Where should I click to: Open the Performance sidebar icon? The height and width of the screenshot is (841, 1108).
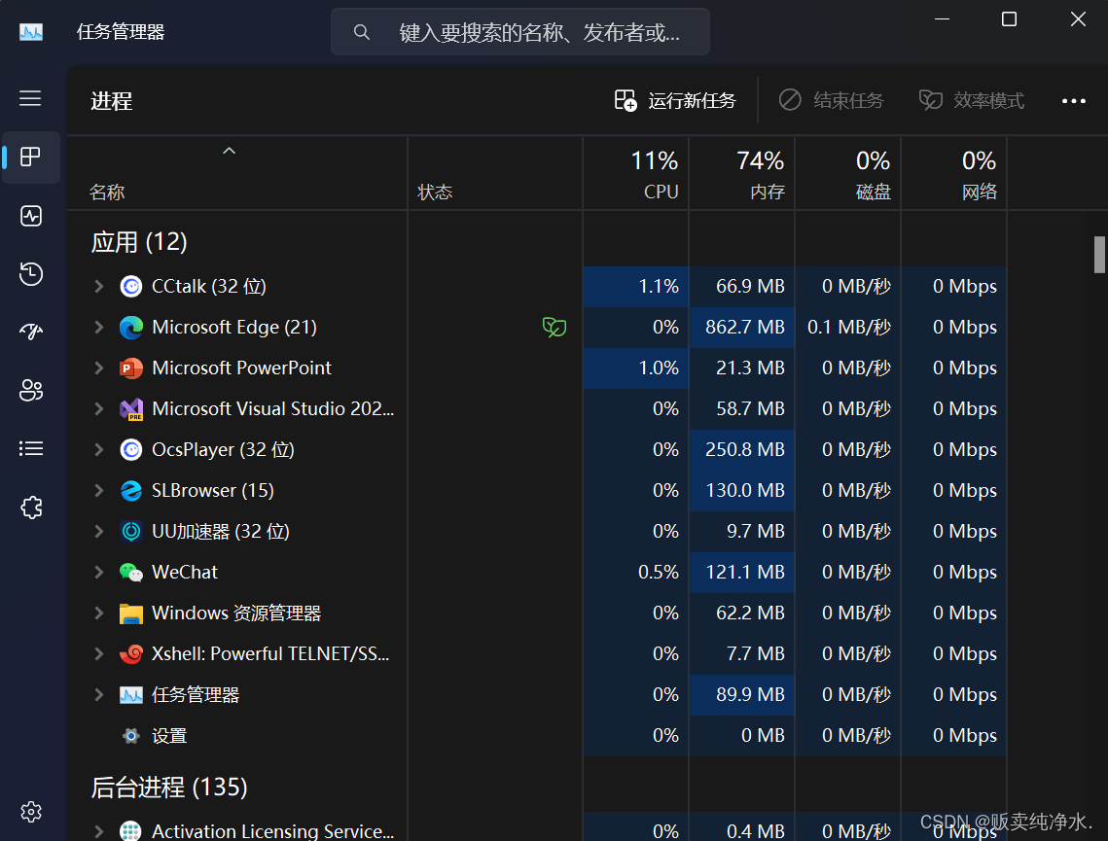[x=30, y=216]
